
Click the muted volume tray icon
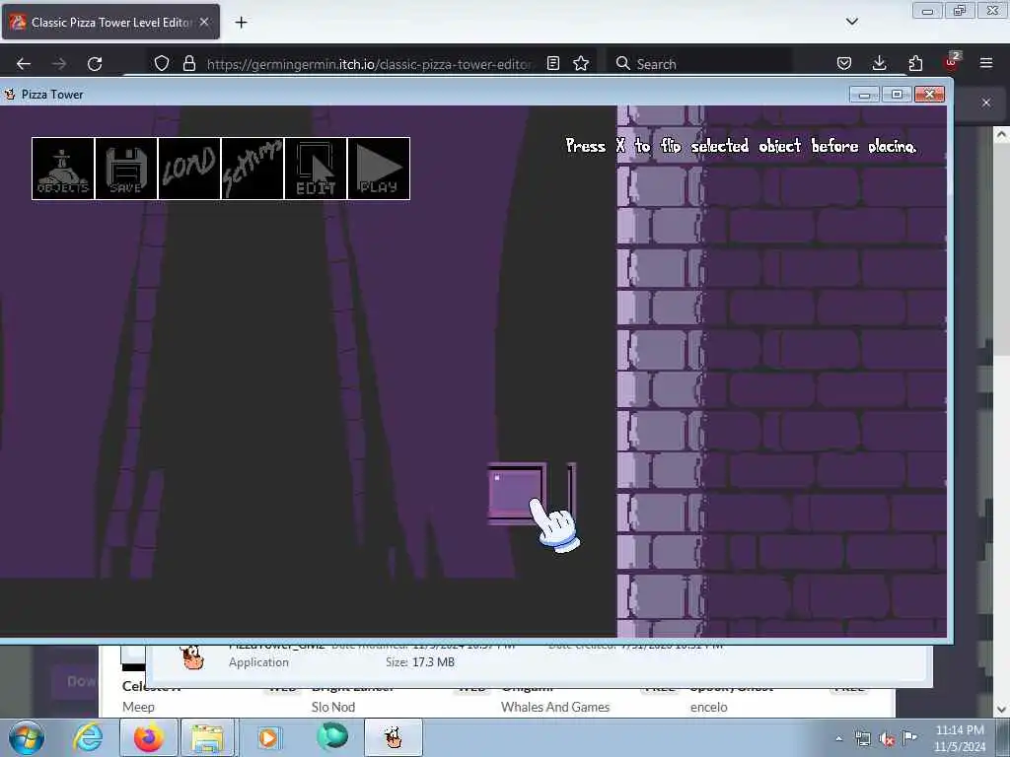coord(887,739)
